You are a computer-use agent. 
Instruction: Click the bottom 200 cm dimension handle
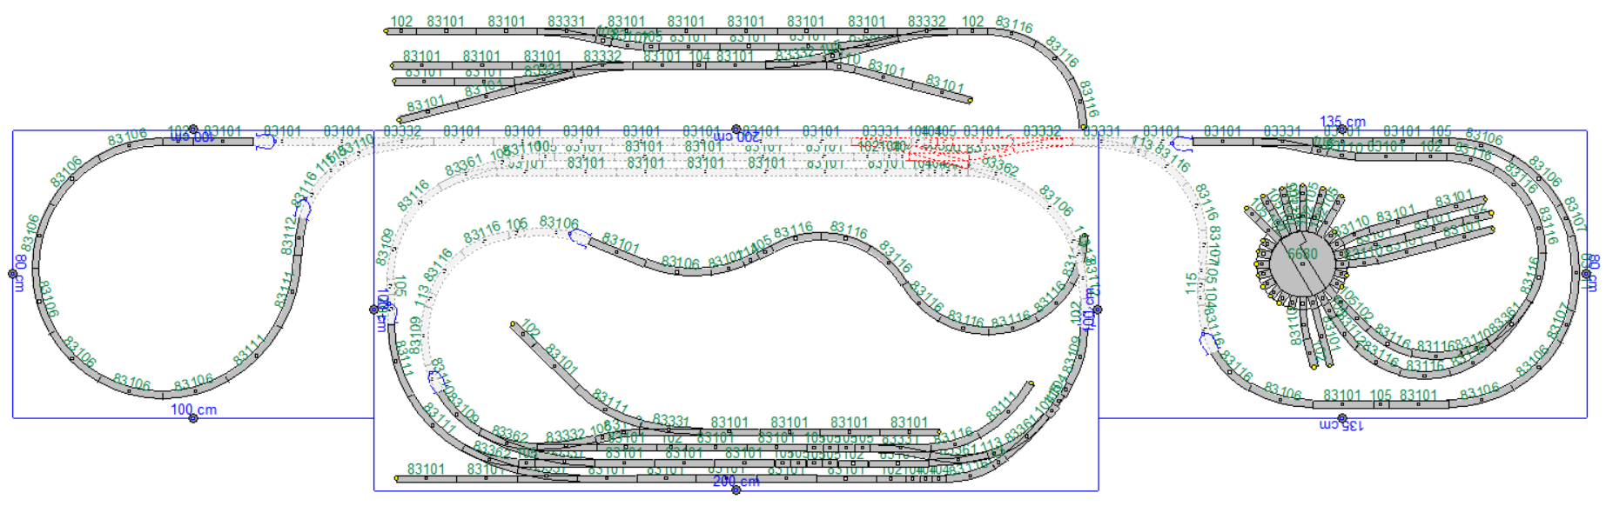tap(736, 490)
